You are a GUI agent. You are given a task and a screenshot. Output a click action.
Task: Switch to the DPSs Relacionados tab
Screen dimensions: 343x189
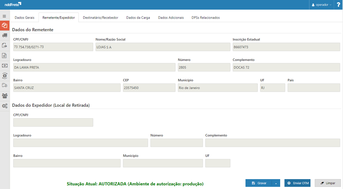(205, 18)
